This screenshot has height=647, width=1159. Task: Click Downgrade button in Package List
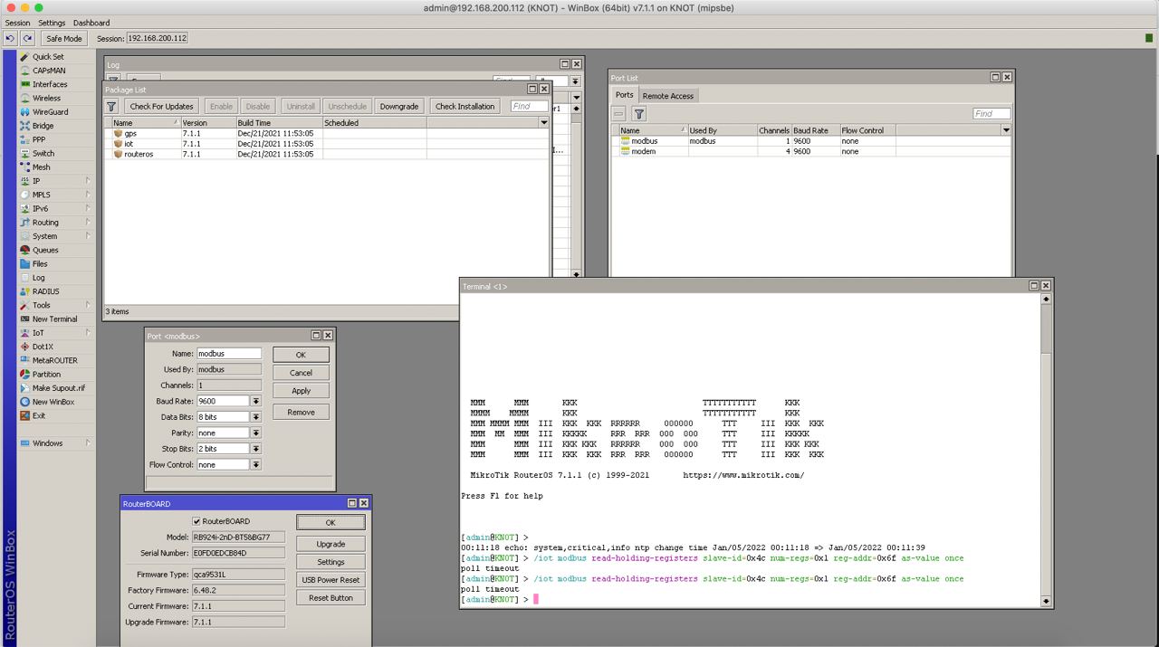tap(399, 106)
